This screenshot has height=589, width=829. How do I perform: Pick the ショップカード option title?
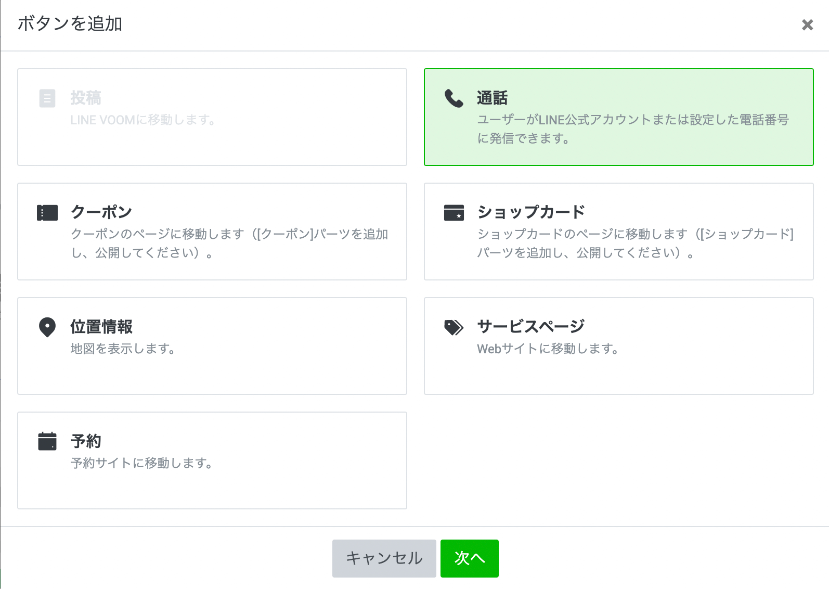pyautogui.click(x=531, y=212)
